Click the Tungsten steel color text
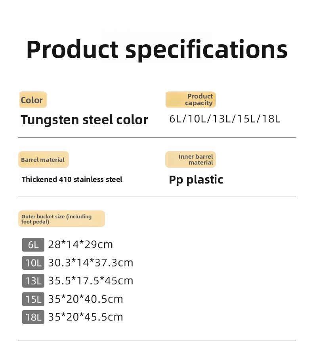The height and width of the screenshot is (341, 313). pyautogui.click(x=84, y=119)
